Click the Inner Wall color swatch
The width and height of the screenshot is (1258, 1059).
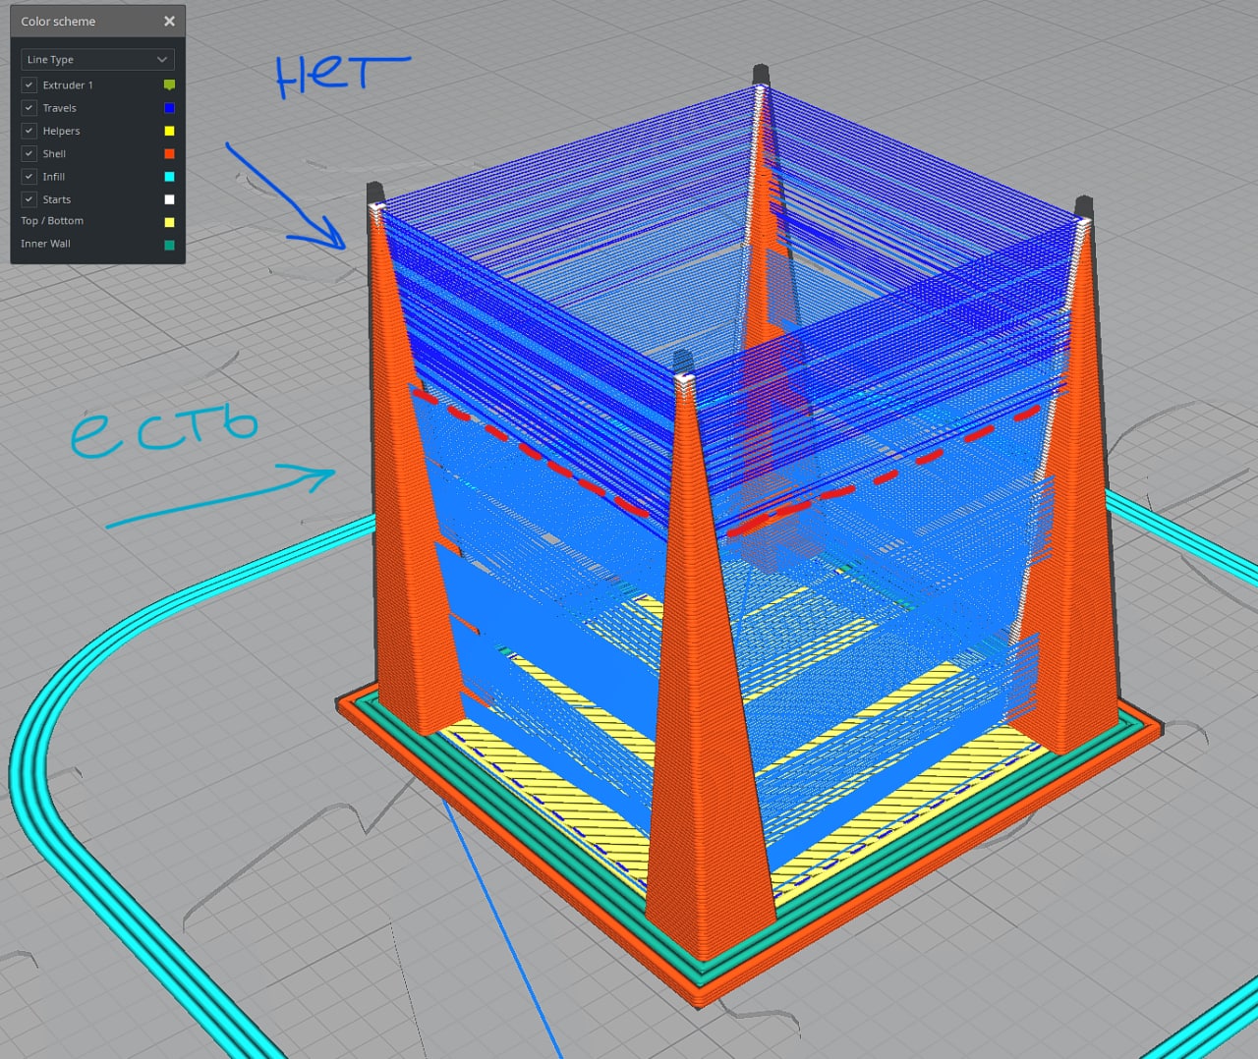[169, 245]
